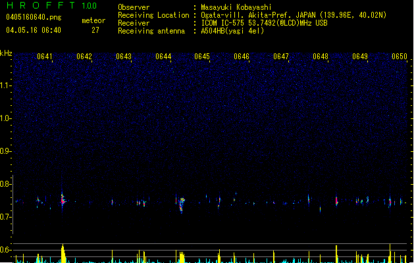Click the 0.8 kHz axis label
This screenshot has width=414, height=263.
(x=5, y=184)
